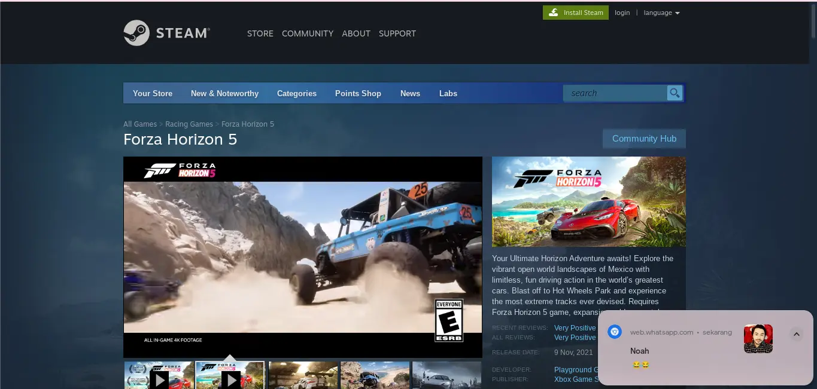817x389 pixels.
Task: Open the Labs tab
Action: 448,93
